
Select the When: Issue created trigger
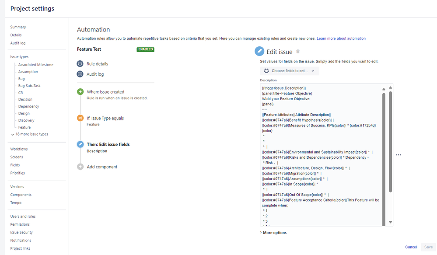(x=105, y=92)
